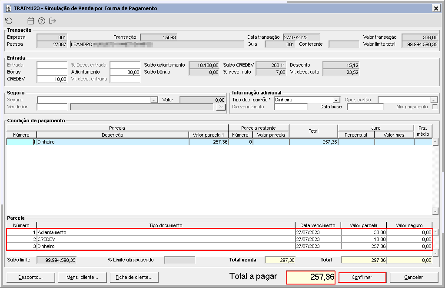445x288 pixels.
Task: Click the Mens. cliente... button
Action: 82,277
